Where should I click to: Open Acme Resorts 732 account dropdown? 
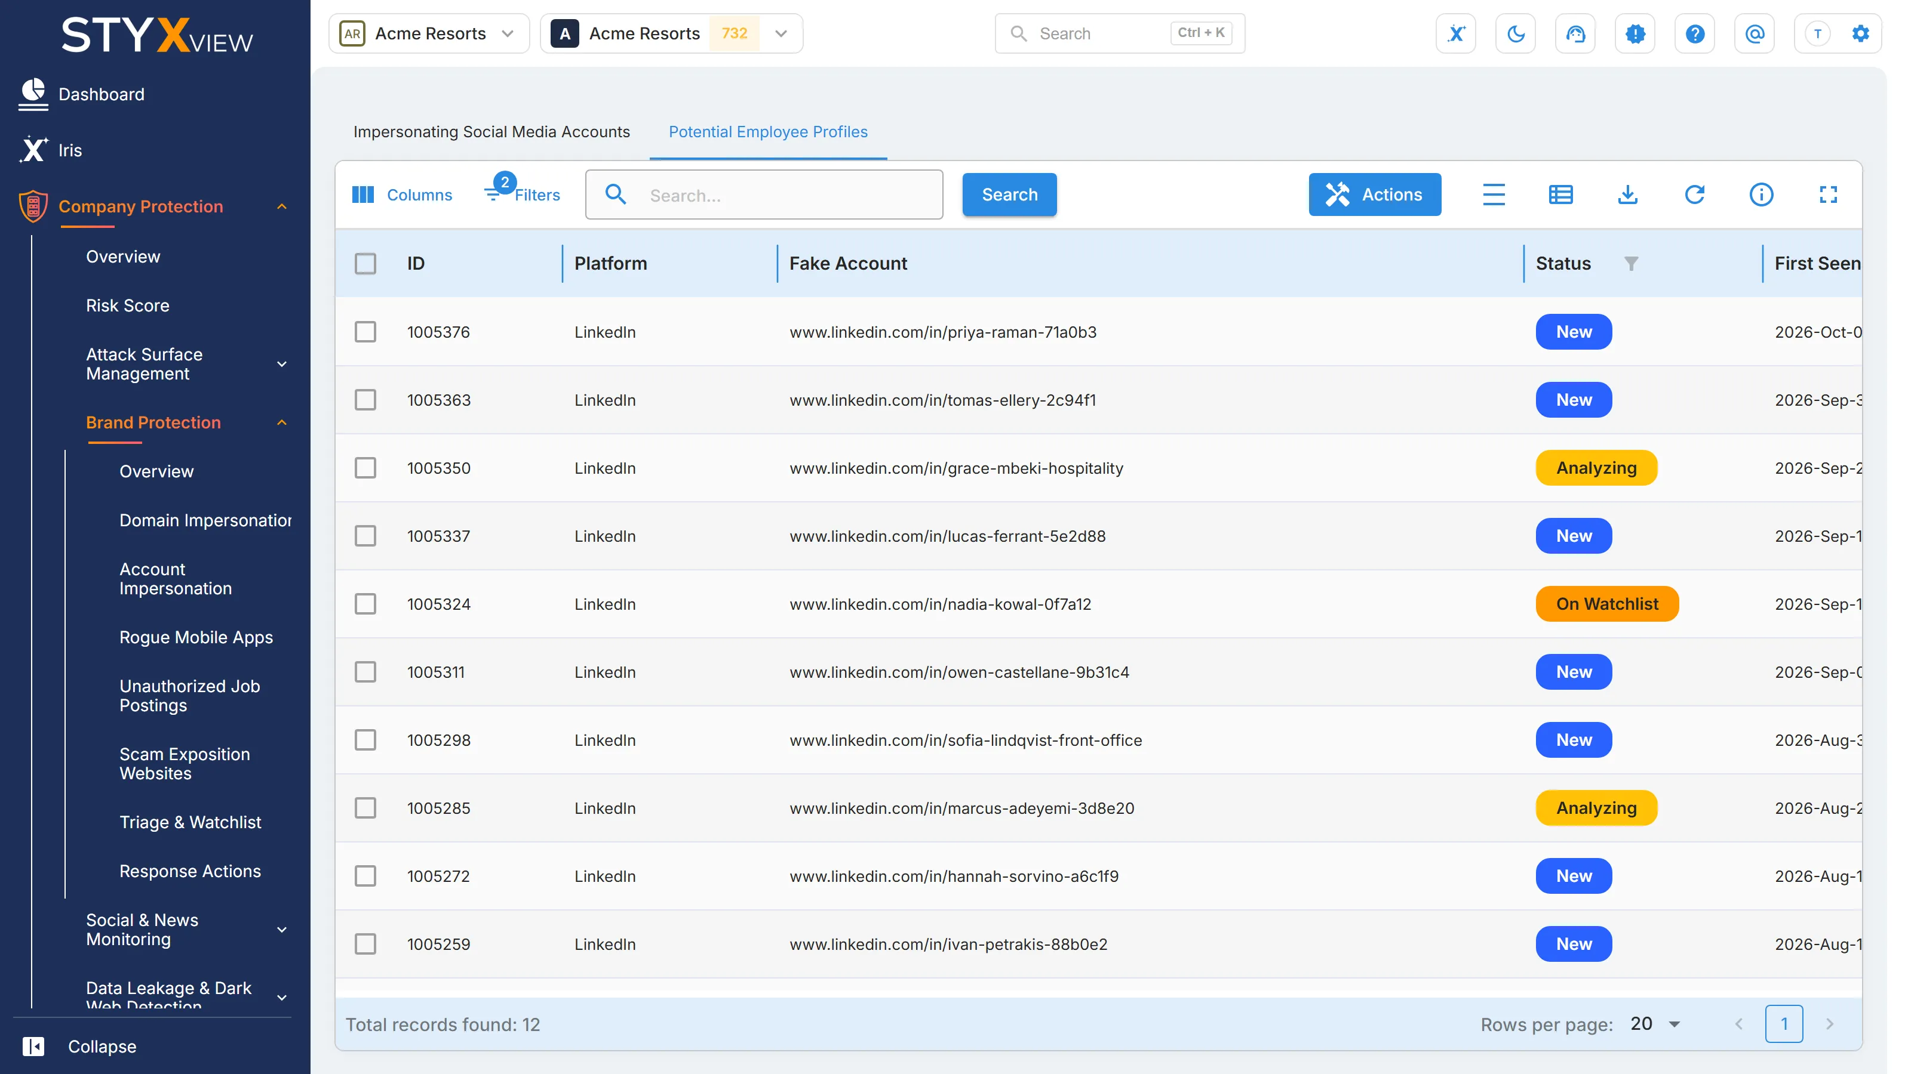tap(671, 33)
